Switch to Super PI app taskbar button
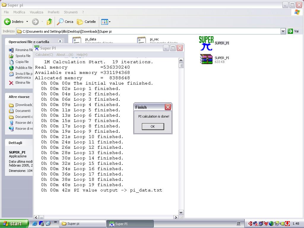The height and width of the screenshot is (228, 304). (x=130, y=224)
